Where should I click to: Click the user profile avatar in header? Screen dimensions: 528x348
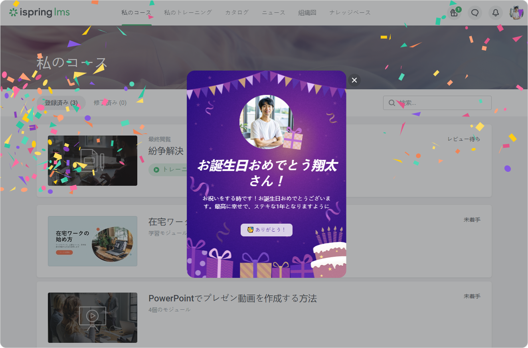(516, 13)
